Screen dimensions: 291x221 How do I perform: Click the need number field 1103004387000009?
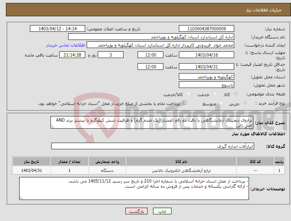207,29
